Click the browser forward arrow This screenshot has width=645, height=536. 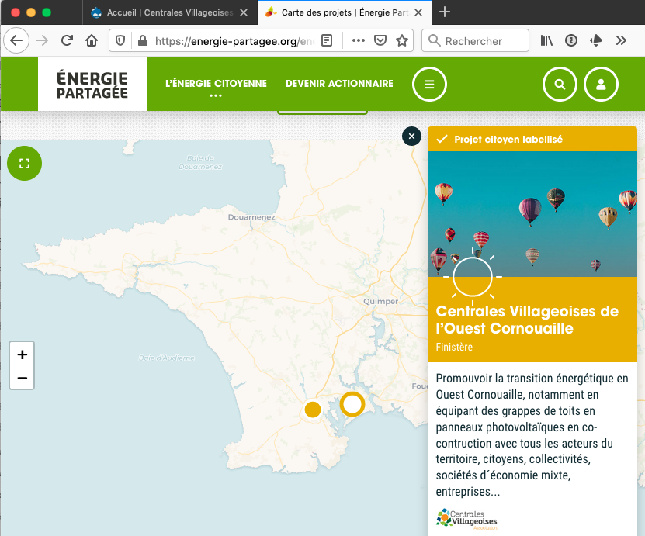pyautogui.click(x=42, y=40)
